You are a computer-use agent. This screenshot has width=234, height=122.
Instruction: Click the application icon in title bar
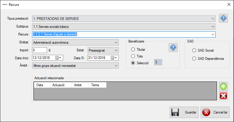[5, 4]
